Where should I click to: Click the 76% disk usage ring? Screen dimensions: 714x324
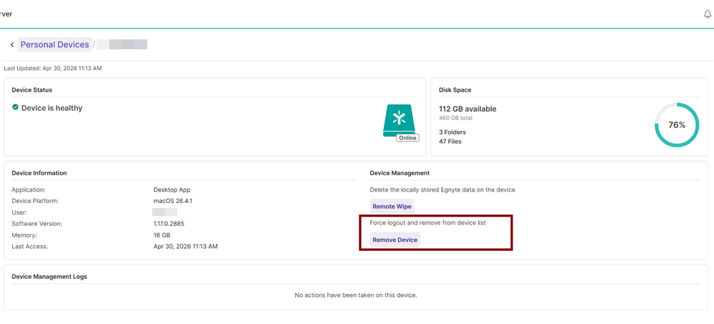677,125
